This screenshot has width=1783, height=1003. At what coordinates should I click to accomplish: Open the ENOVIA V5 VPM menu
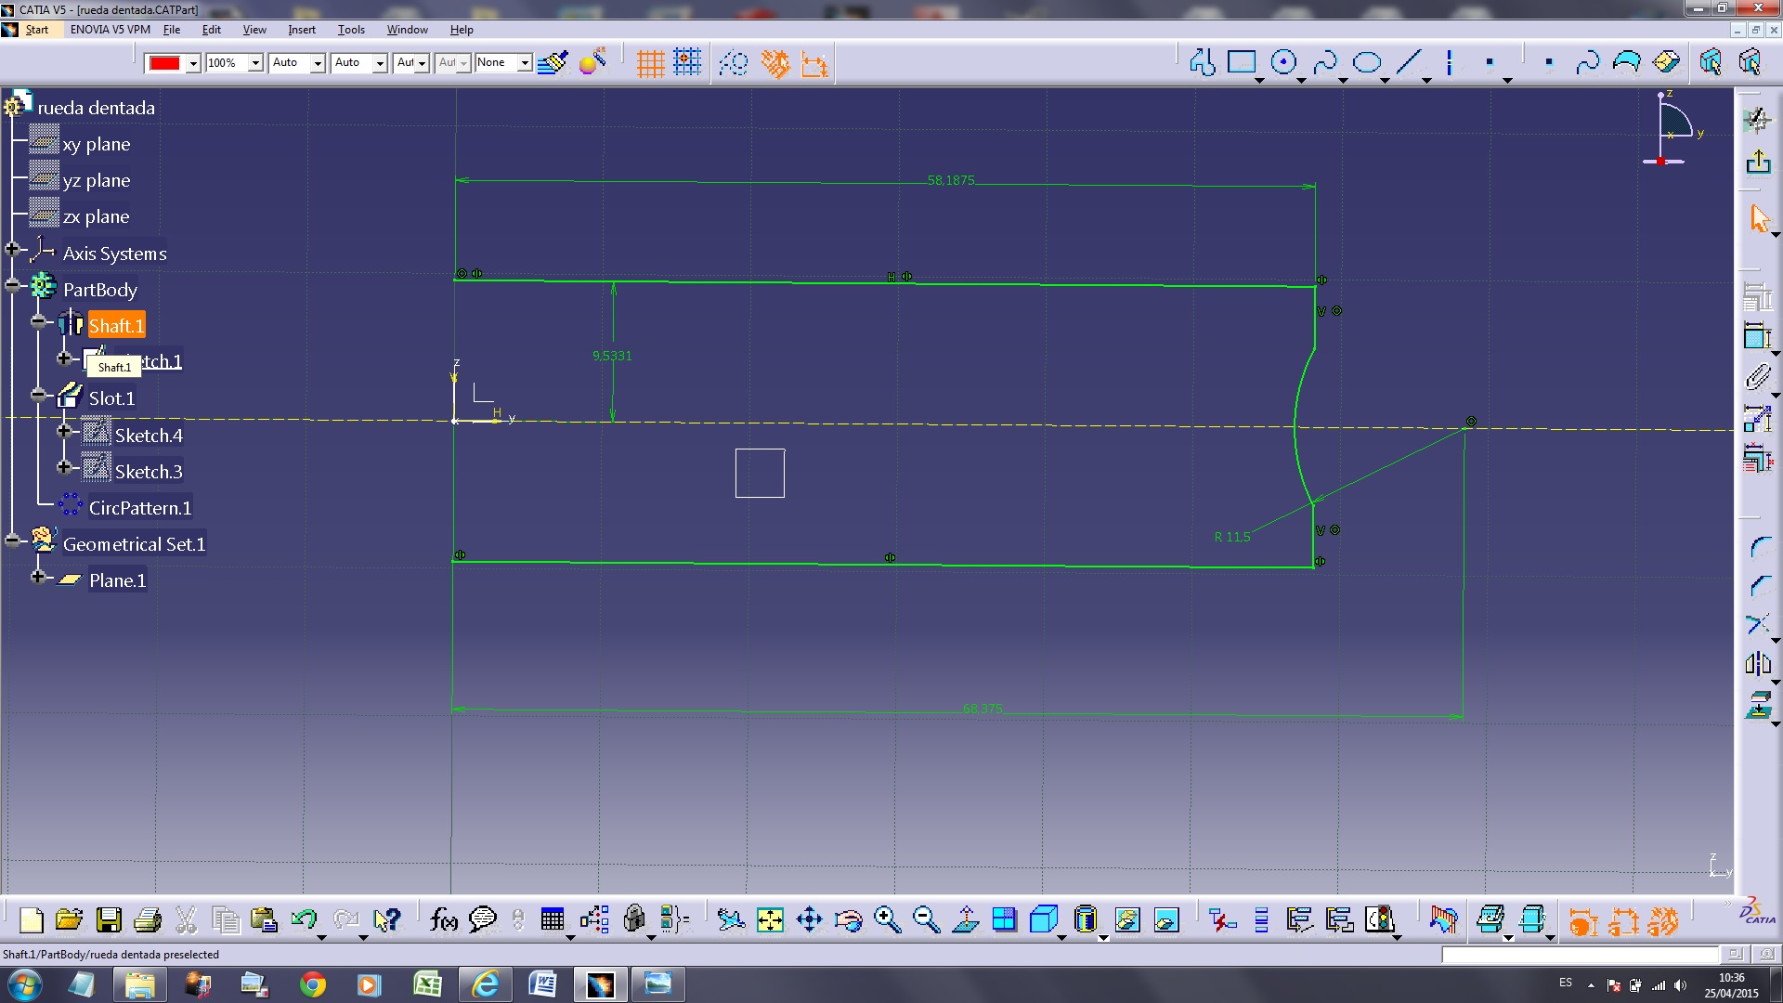[111, 30]
